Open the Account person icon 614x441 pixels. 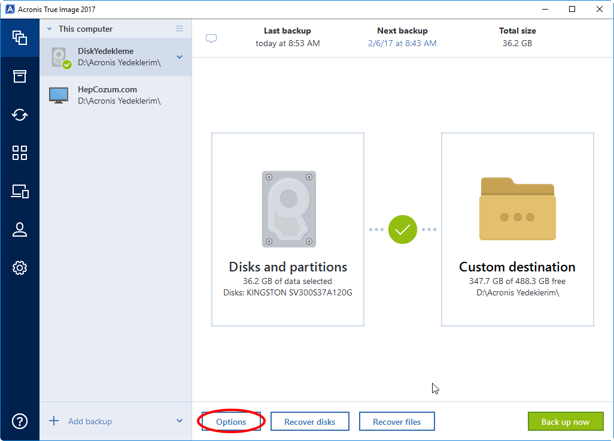click(20, 229)
